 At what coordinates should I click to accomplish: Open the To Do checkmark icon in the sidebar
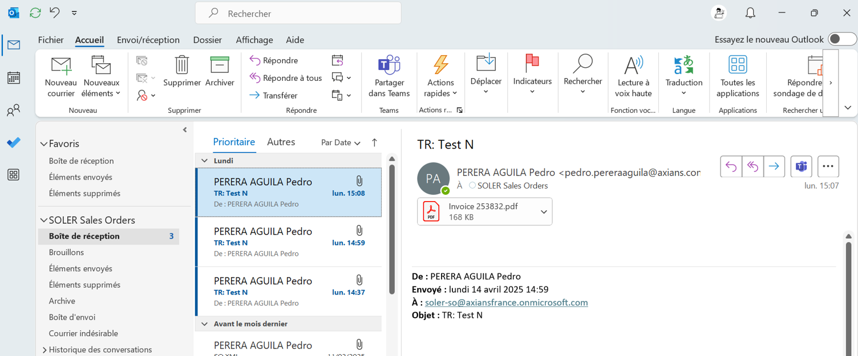(14, 143)
